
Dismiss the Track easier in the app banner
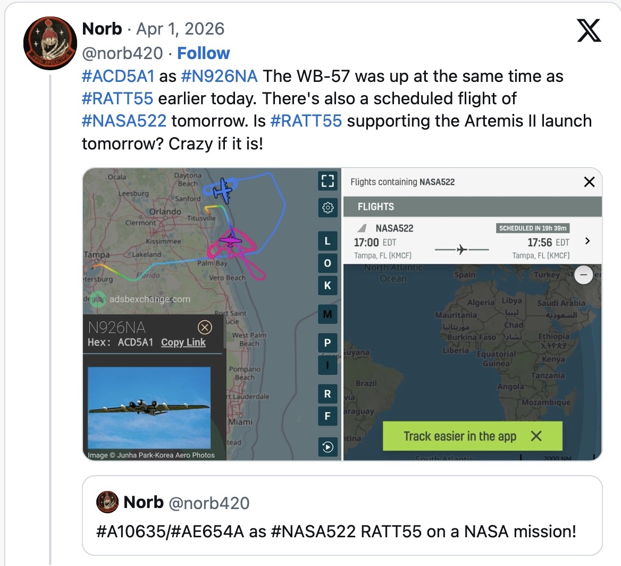[536, 436]
